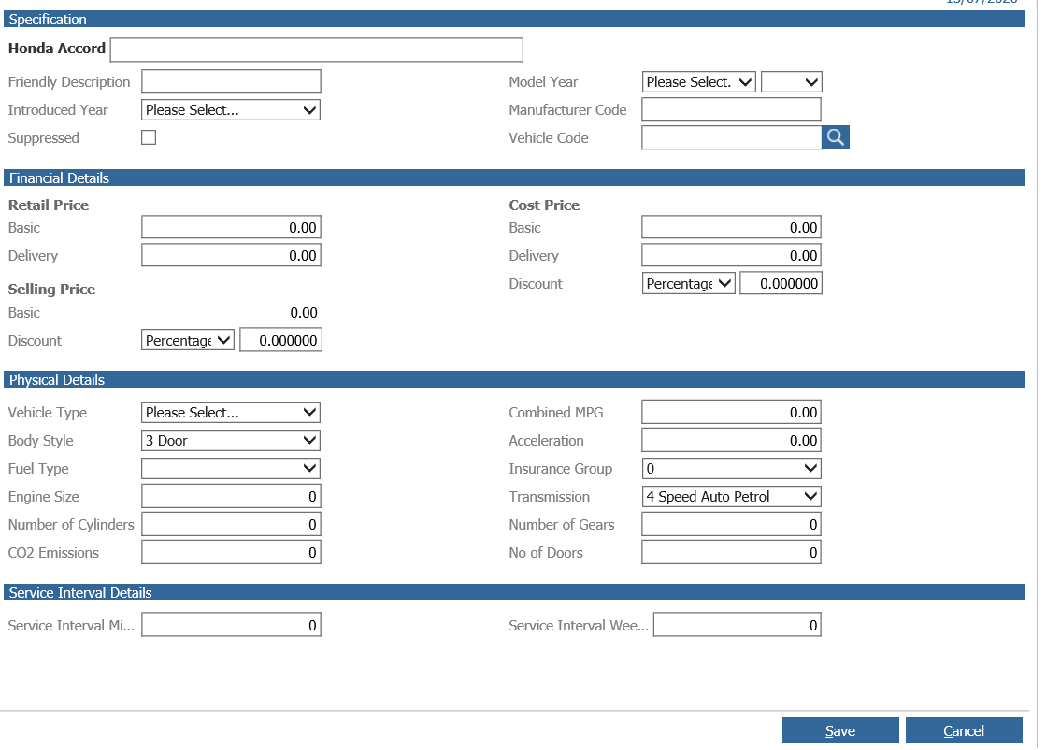Click the Cancel button

pos(964,730)
